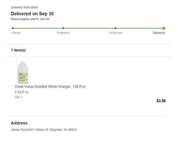The height and width of the screenshot is (147, 182).
Task: Click the Return eligible until Dec 29 text
Action: tap(30, 19)
